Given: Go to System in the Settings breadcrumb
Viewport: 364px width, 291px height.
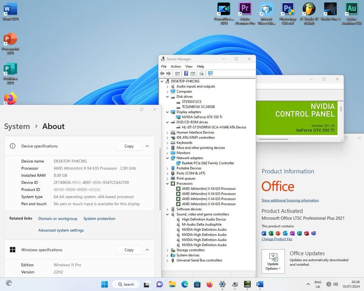Looking at the screenshot, I should point(17,127).
